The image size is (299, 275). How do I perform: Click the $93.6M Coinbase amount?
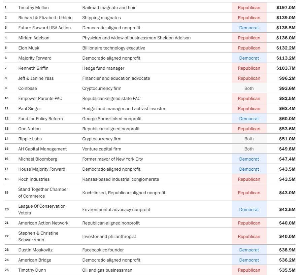287,88
